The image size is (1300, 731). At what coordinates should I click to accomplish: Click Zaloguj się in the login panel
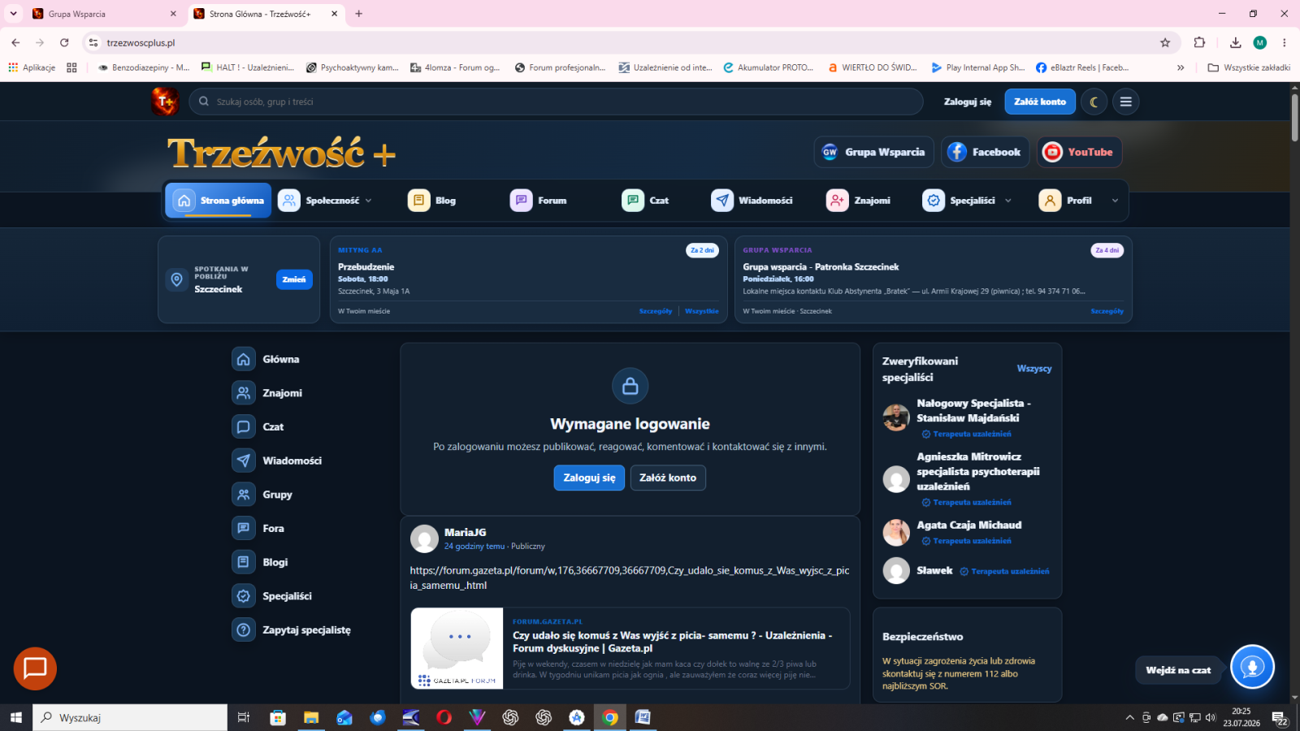tap(589, 478)
